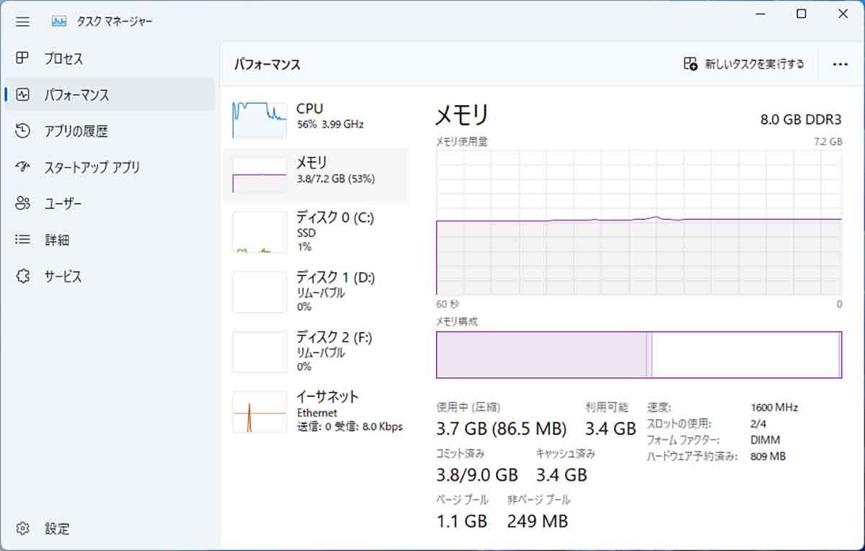Click the スタートアップ アプリ gauge icon
The image size is (865, 551).
click(22, 167)
